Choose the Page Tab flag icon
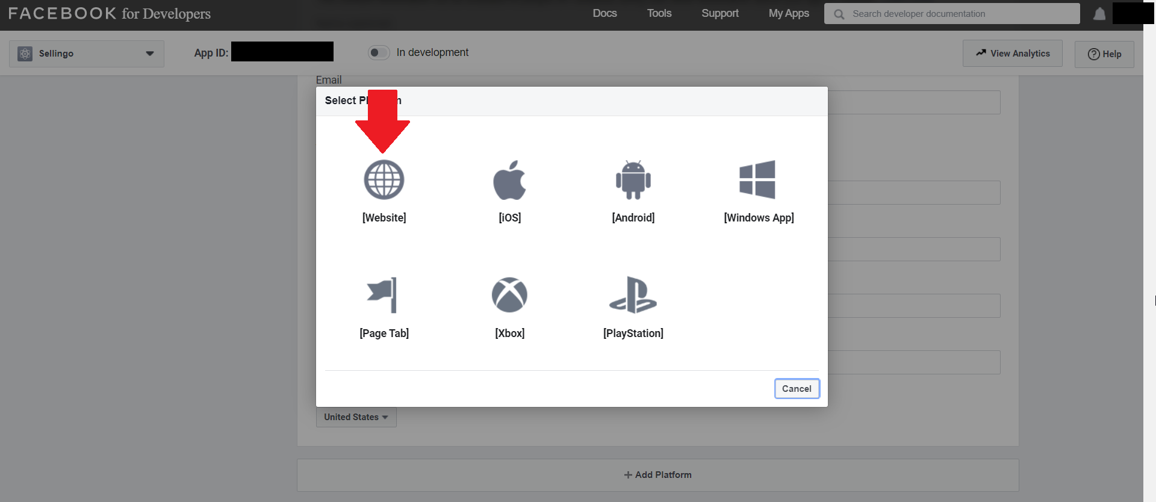This screenshot has height=502, width=1156. 382,295
